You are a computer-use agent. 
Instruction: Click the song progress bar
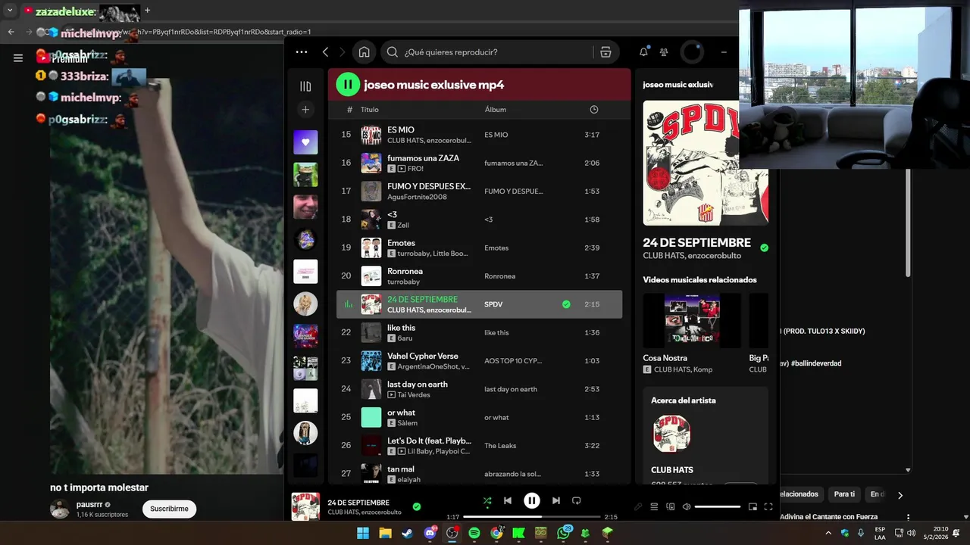tap(532, 517)
